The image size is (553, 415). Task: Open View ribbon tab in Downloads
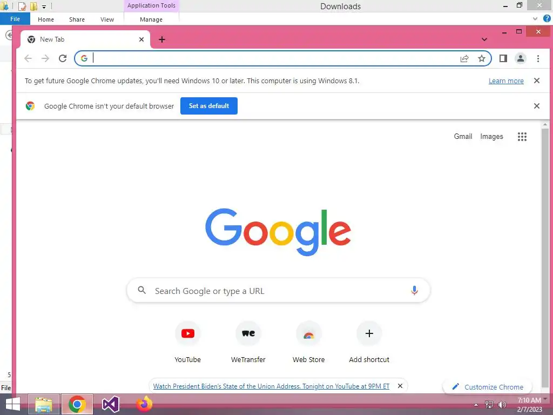coord(107,19)
